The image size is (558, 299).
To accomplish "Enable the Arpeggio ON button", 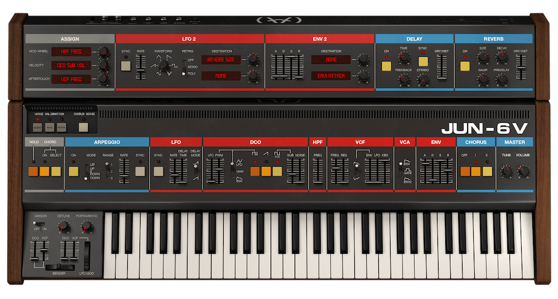I will tap(73, 171).
